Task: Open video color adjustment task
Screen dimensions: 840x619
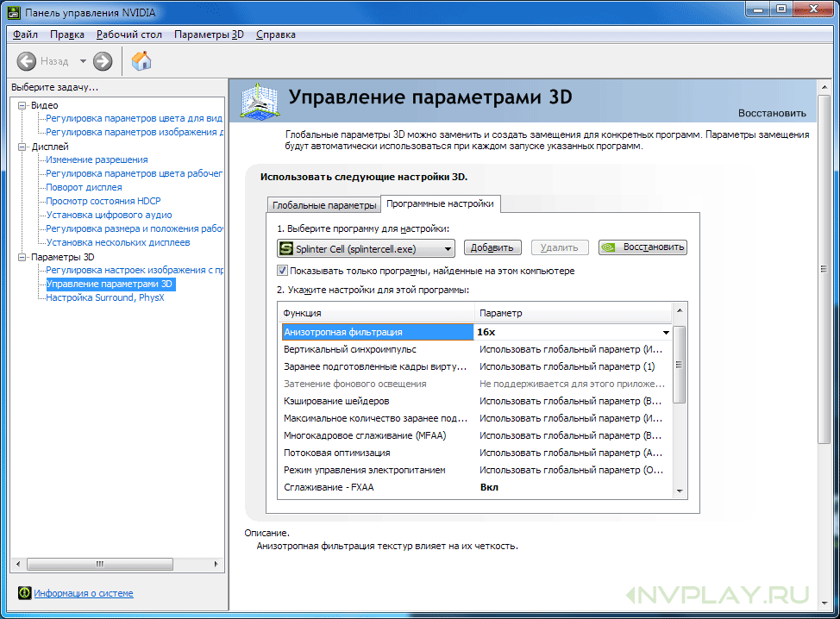Action: click(x=134, y=118)
